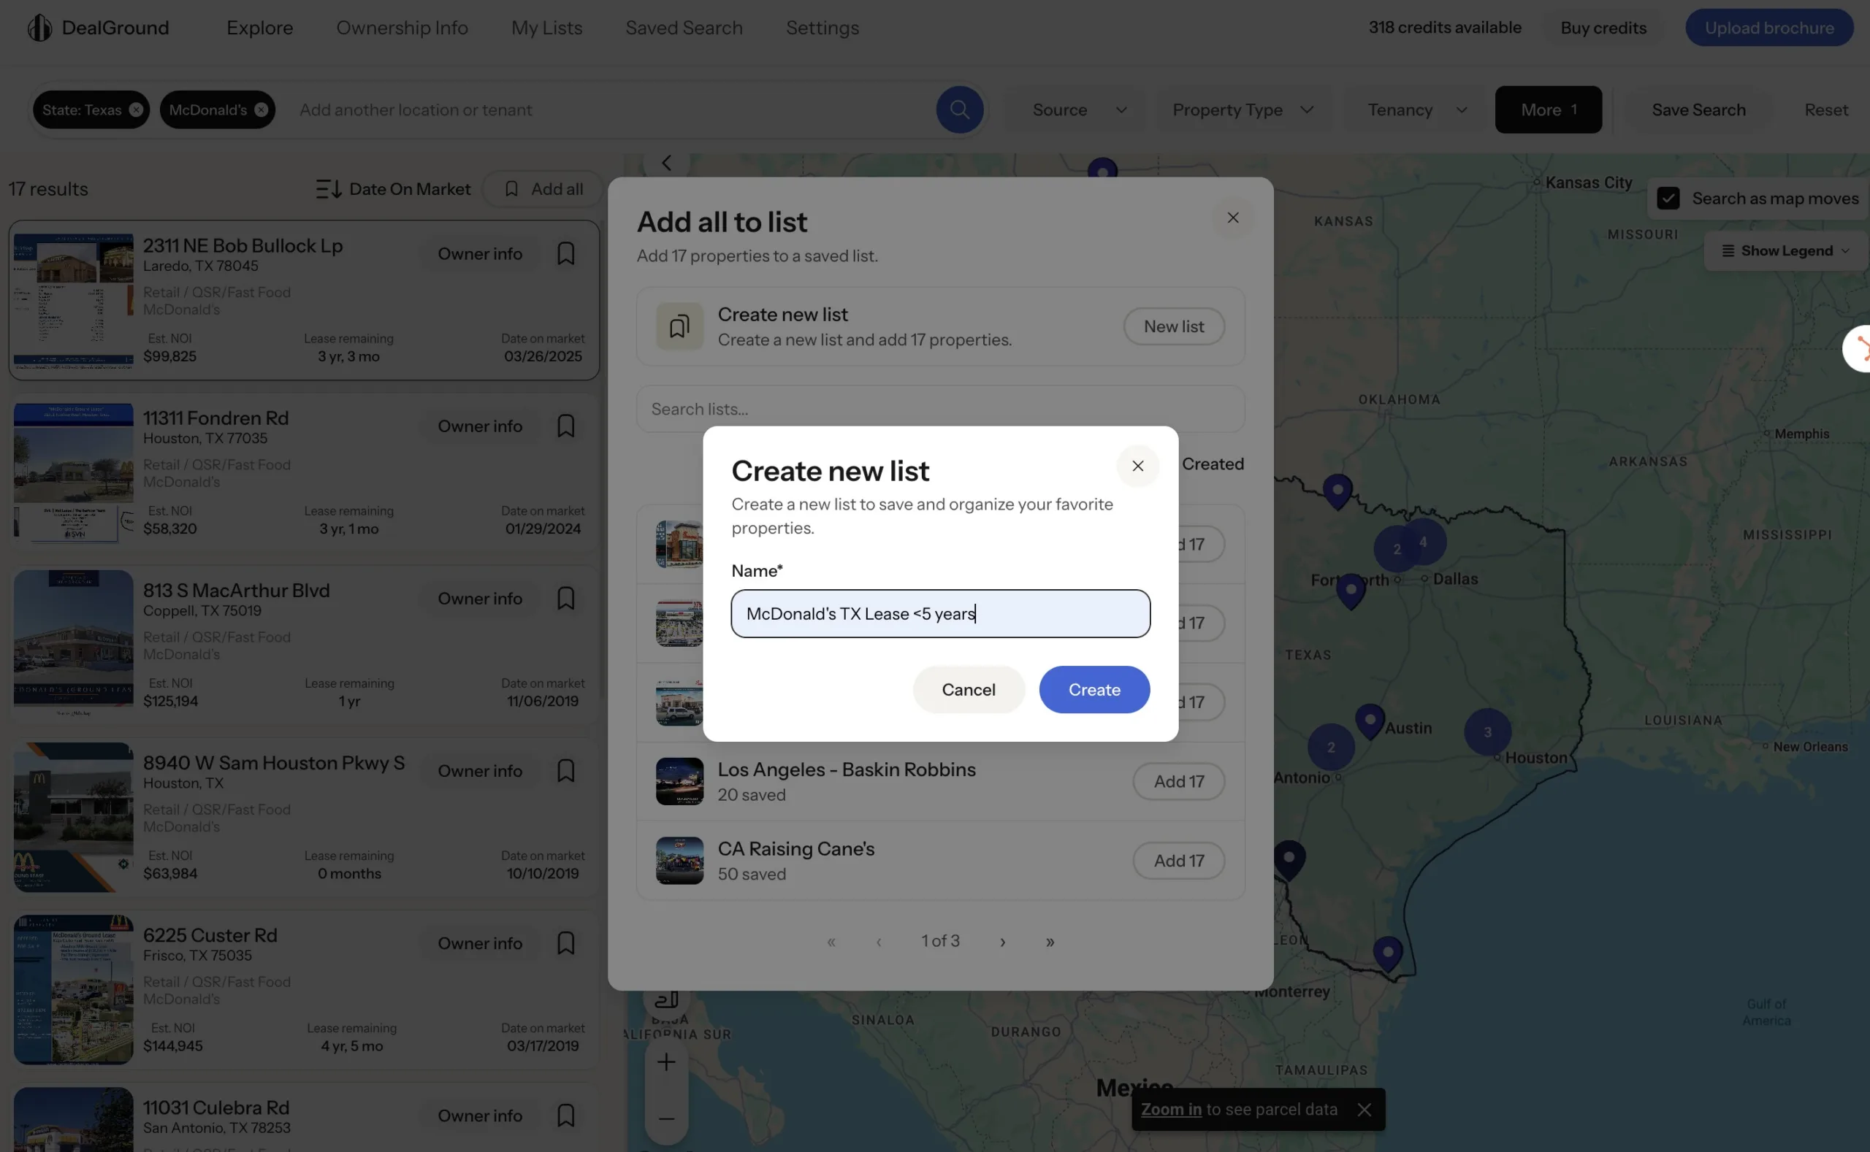
Task: Click the map zoom in plus icon
Action: coord(665,1062)
